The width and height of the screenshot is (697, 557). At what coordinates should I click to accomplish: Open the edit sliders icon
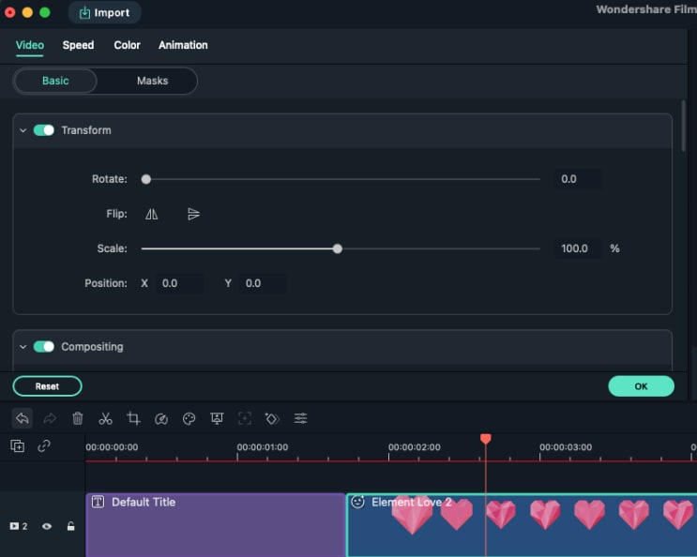(x=300, y=418)
